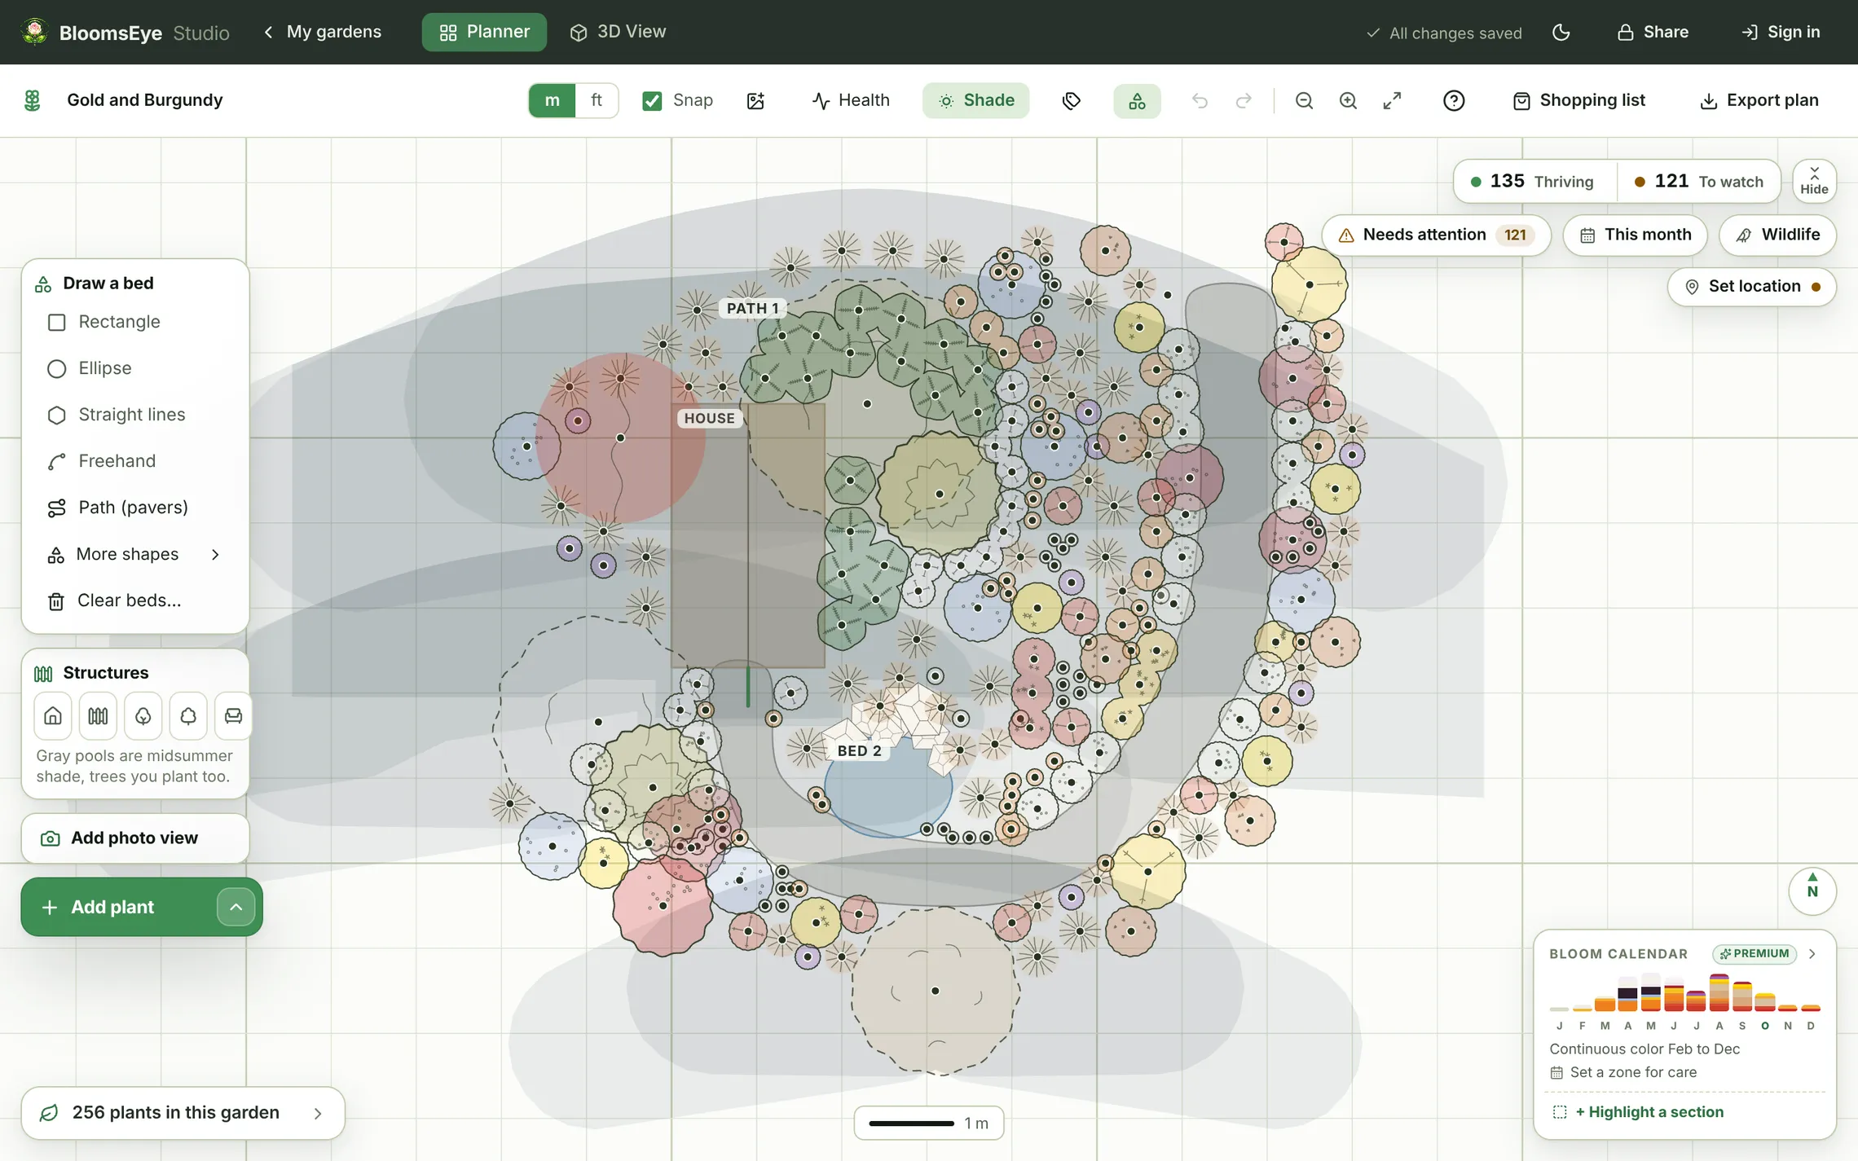This screenshot has height=1161, width=1858.
Task: Uncheck the Snap checkbox
Action: (x=652, y=101)
